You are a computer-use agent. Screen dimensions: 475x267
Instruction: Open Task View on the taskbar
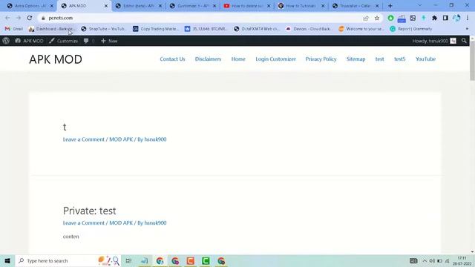click(x=128, y=260)
